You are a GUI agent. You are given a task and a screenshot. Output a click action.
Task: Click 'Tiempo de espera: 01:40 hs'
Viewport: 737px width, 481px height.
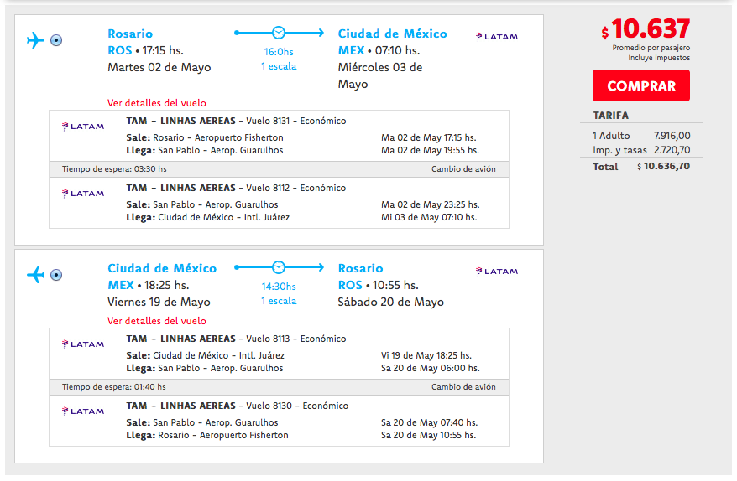click(114, 386)
